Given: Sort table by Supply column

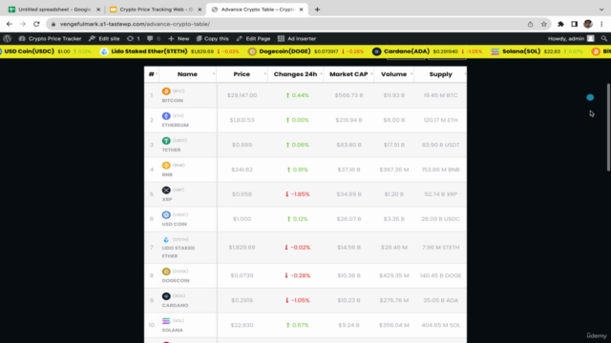Looking at the screenshot, I should click(x=441, y=74).
